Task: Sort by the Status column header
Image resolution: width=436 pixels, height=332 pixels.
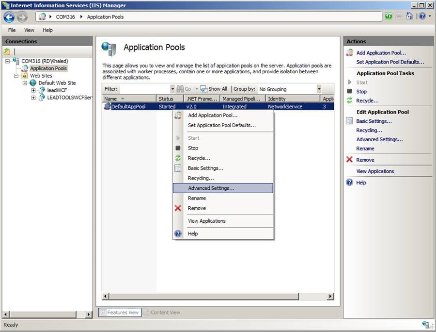Action: coord(166,99)
